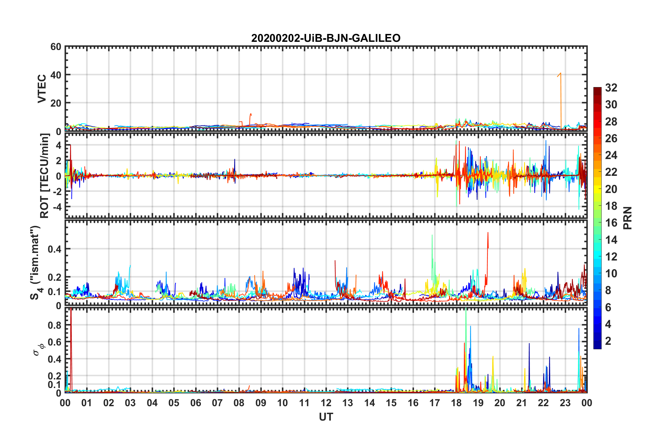Select the 60 tick on VTEC axis

[x=56, y=47]
